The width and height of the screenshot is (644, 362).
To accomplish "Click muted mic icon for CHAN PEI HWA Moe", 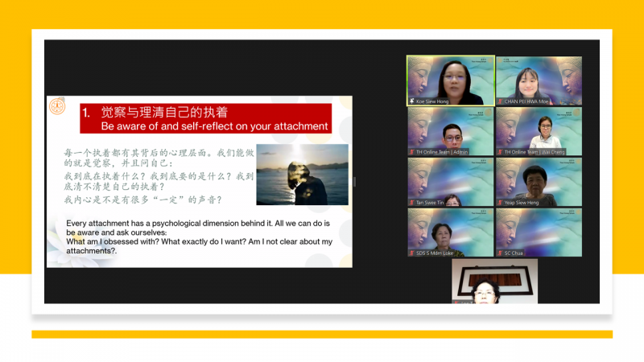I will coord(500,102).
